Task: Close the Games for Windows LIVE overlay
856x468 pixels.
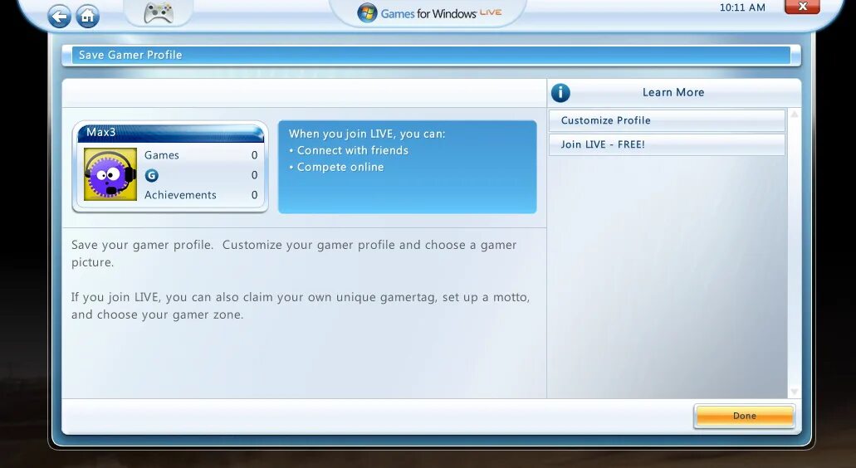Action: pyautogui.click(x=802, y=7)
